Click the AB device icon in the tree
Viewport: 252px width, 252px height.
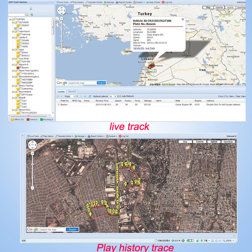point(16,28)
